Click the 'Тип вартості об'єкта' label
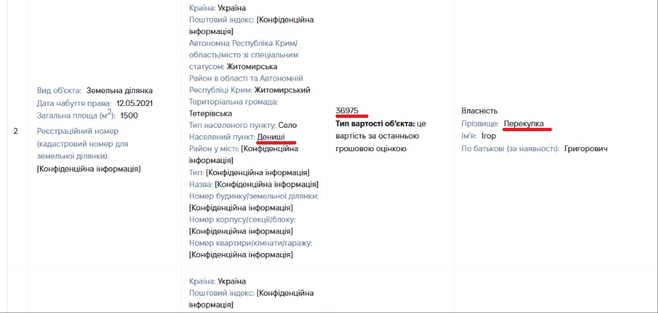The width and height of the screenshot is (658, 313). [x=376, y=124]
